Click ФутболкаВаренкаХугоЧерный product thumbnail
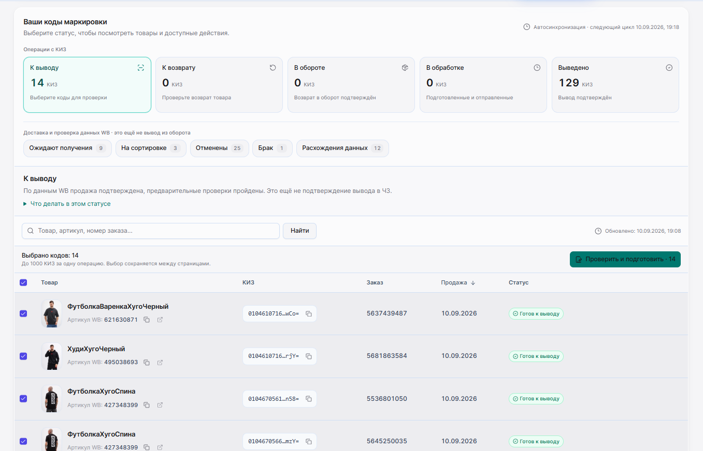Viewport: 703px width, 451px height. 51,313
